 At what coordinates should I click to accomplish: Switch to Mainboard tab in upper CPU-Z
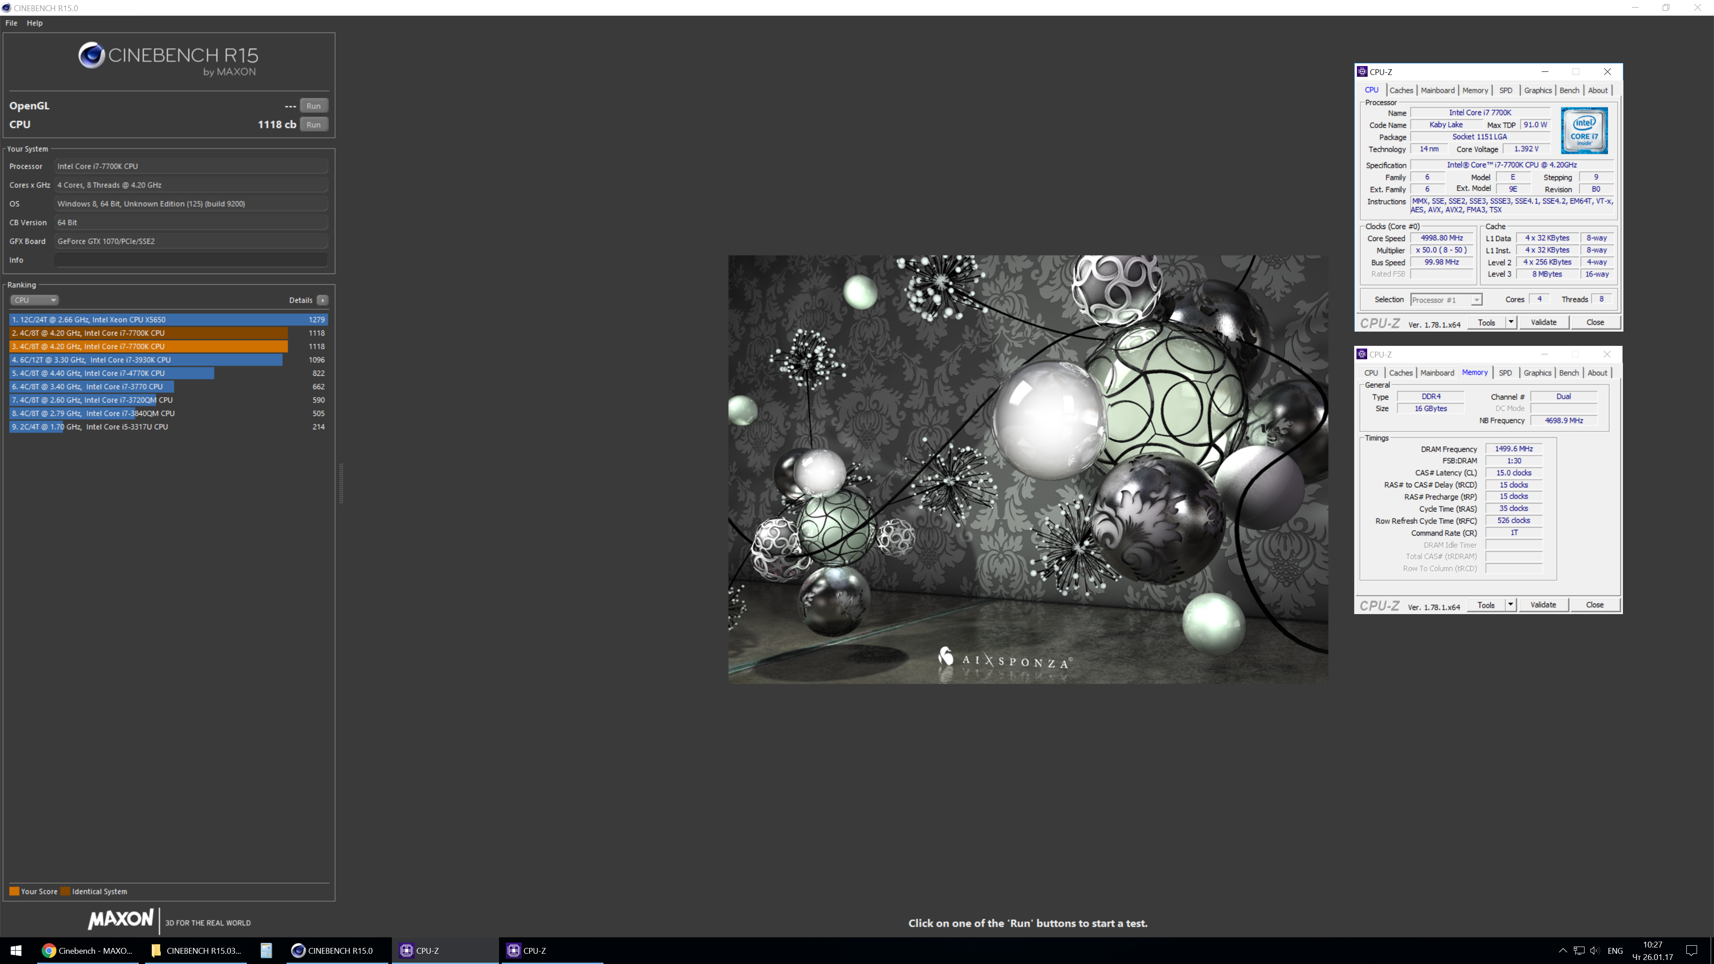click(x=1437, y=91)
